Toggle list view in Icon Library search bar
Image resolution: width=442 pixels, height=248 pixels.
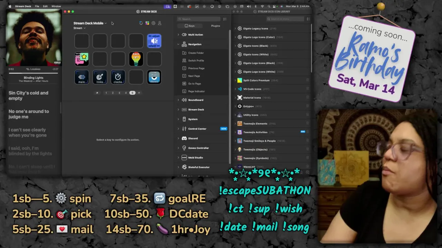(308, 19)
